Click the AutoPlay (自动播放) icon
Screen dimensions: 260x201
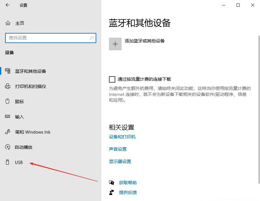coord(8,147)
